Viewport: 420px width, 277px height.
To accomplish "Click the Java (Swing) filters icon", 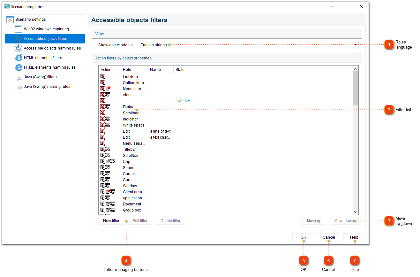I will [19, 77].
